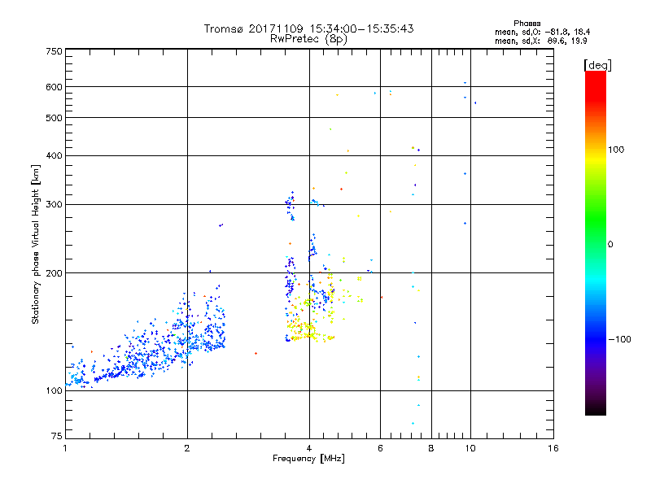Click the x-axis tick label "10"
The image size is (651, 488).
coord(470,448)
